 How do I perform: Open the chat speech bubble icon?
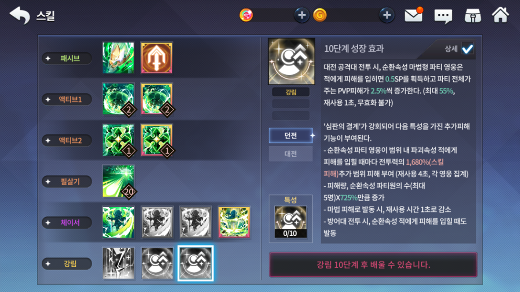pyautogui.click(x=443, y=16)
